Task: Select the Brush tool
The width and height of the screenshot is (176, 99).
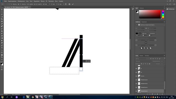Action: (x=2, y=29)
